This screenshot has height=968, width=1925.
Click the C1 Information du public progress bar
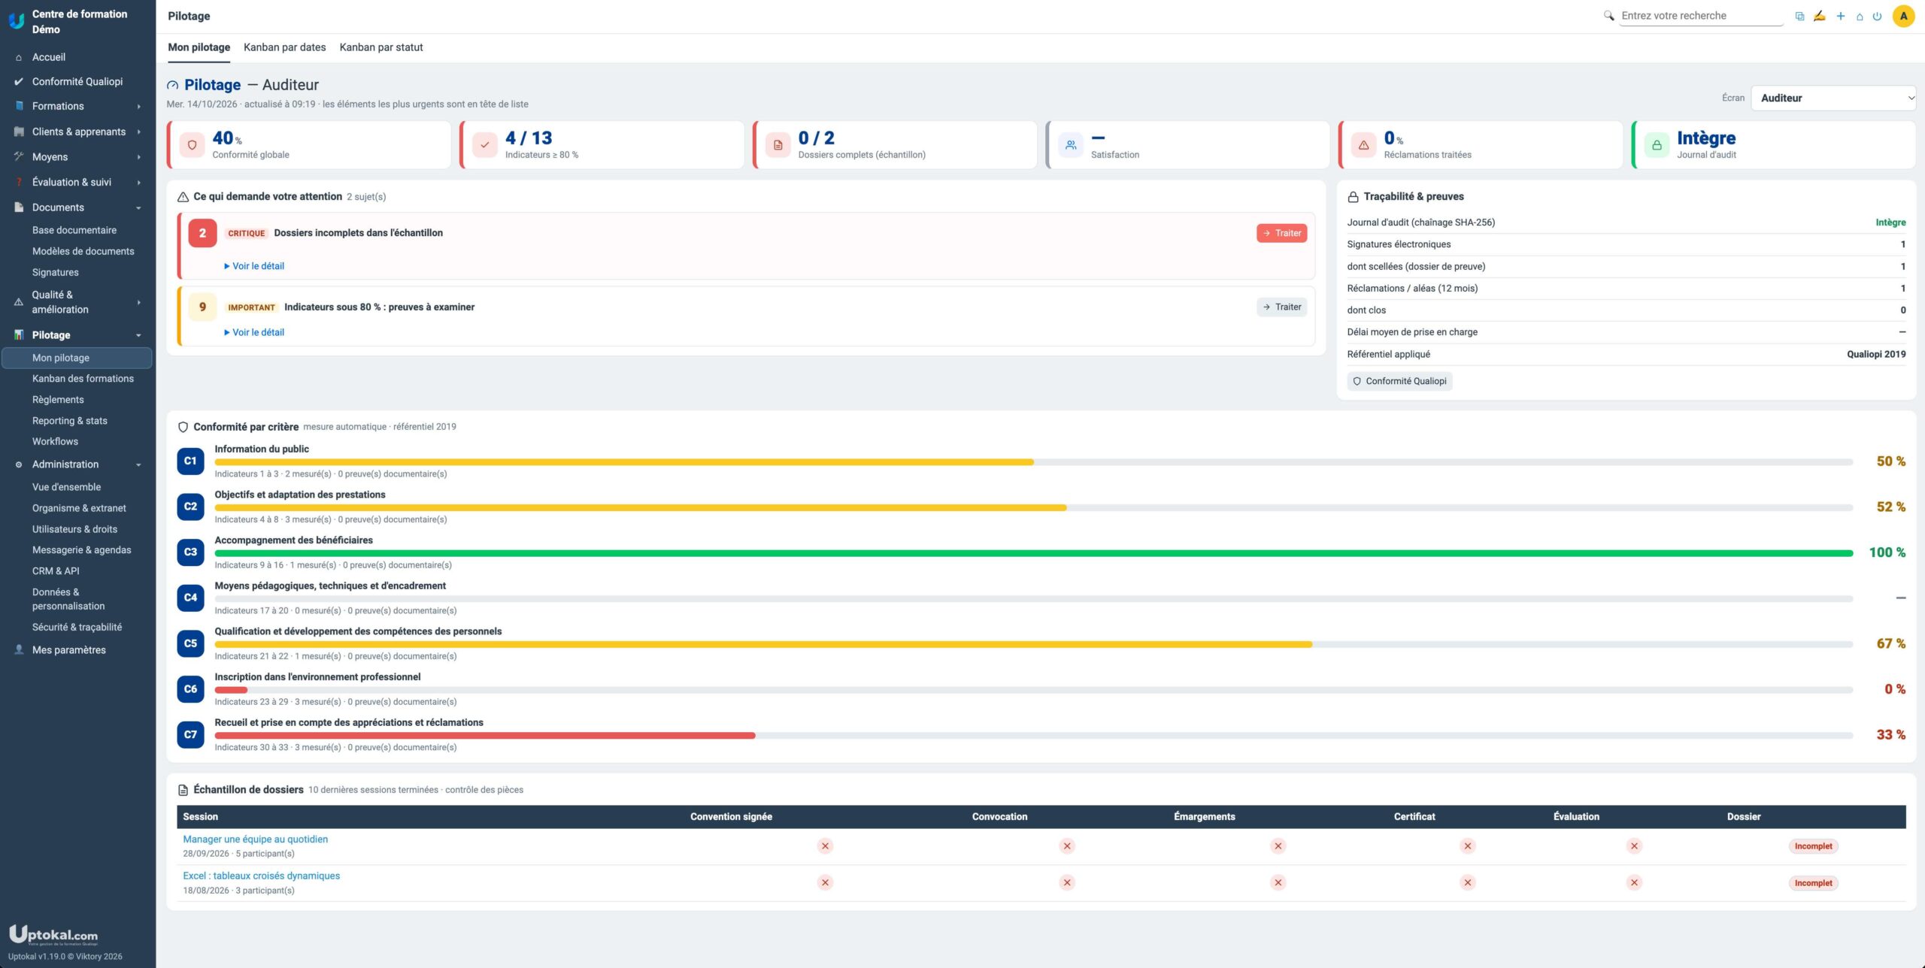pos(1033,462)
